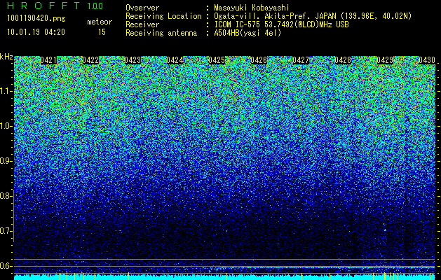Click the 1.0 kHz axis label

[6, 126]
